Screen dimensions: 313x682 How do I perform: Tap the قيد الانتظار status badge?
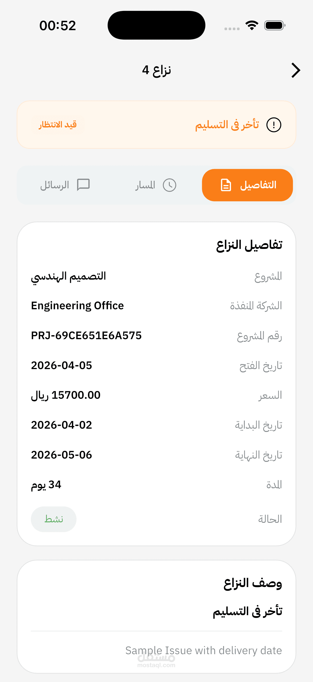point(58,124)
